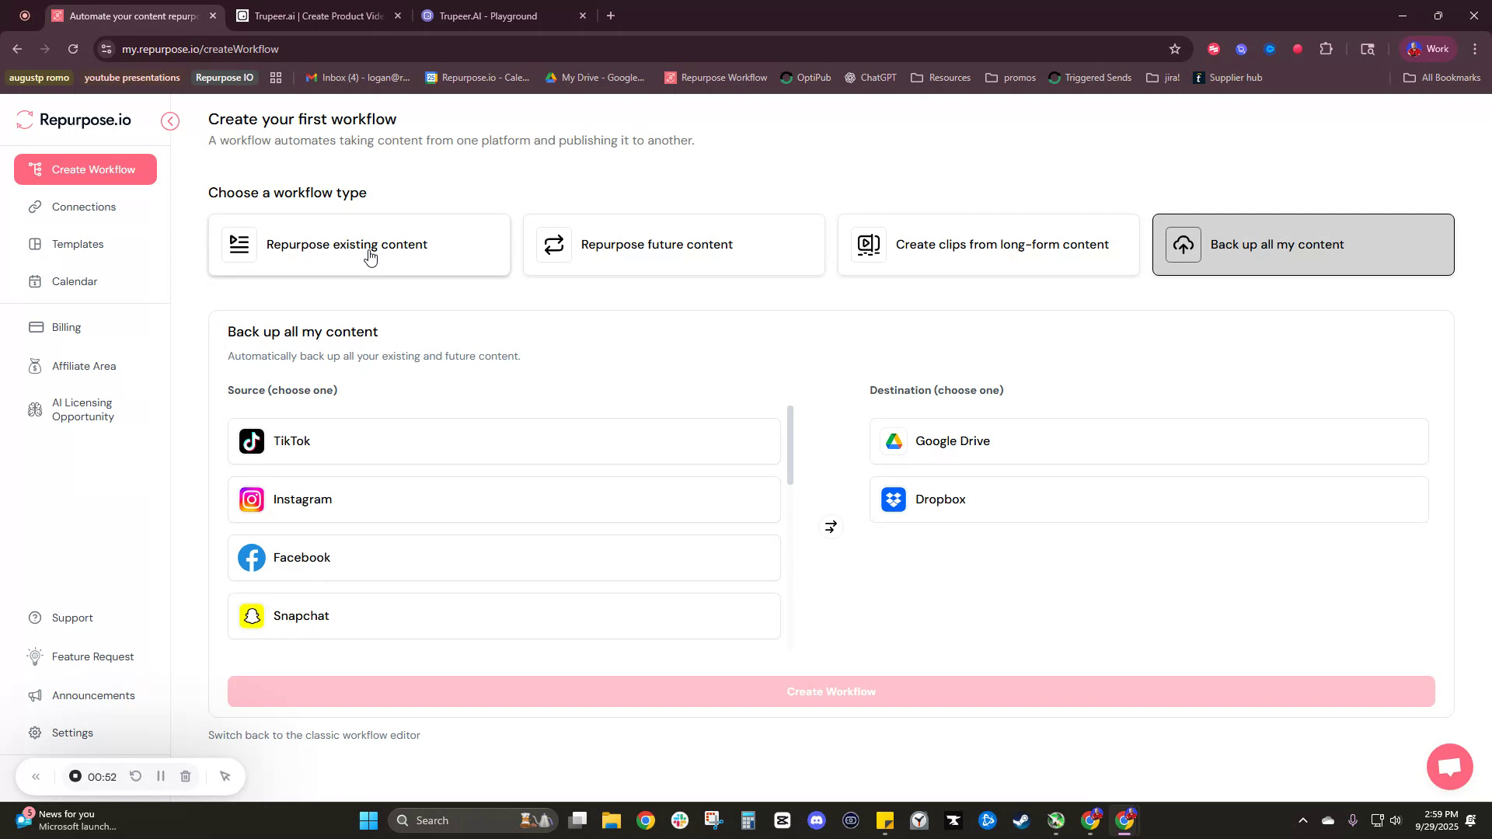This screenshot has width=1492, height=839.
Task: Open the Connections section in the sidebar
Action: click(x=83, y=207)
